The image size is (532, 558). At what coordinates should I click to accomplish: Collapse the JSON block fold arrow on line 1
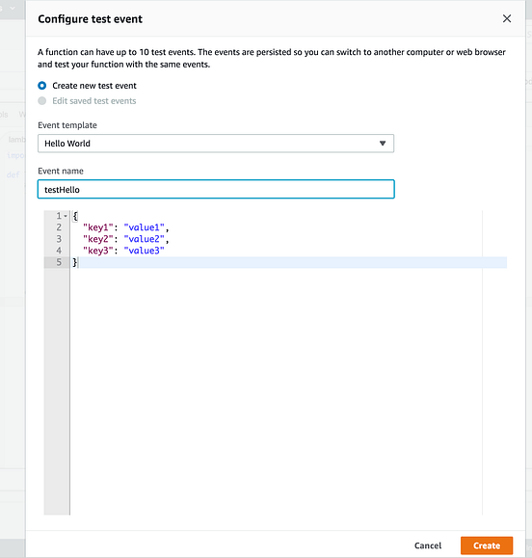66,216
